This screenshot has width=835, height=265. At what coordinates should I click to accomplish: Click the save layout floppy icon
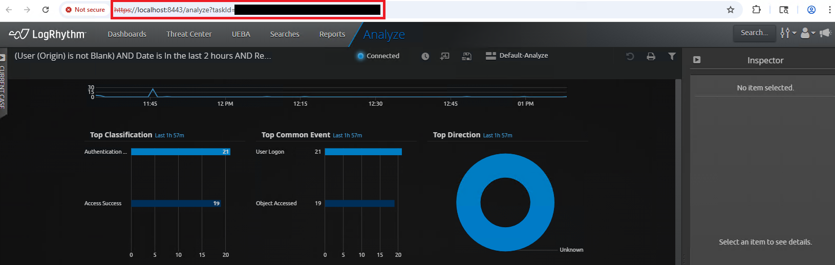[466, 56]
